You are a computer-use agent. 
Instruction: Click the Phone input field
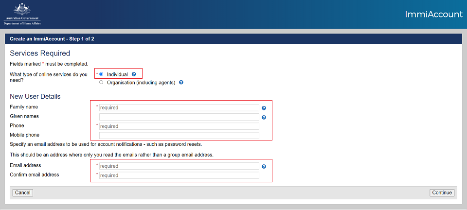click(x=179, y=126)
